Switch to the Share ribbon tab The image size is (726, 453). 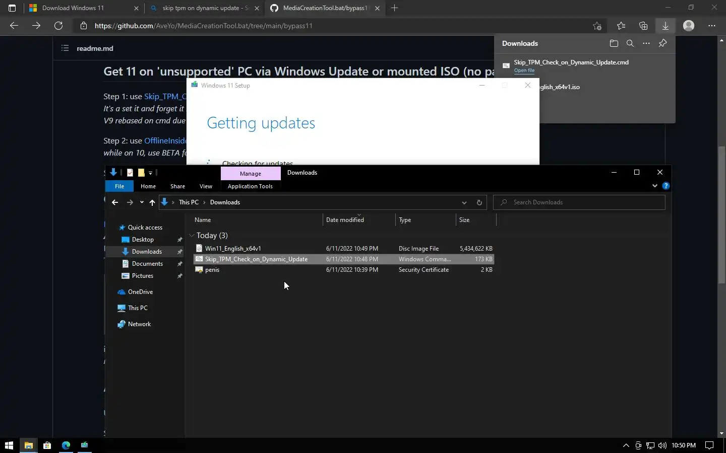[x=177, y=186]
